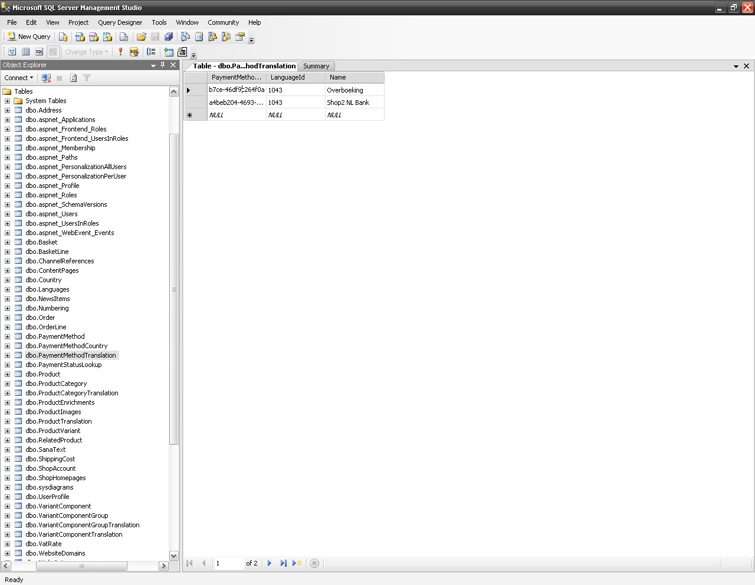The image size is (755, 585).
Task: Open Object Explorer toolbar icon
Action: pos(212,37)
